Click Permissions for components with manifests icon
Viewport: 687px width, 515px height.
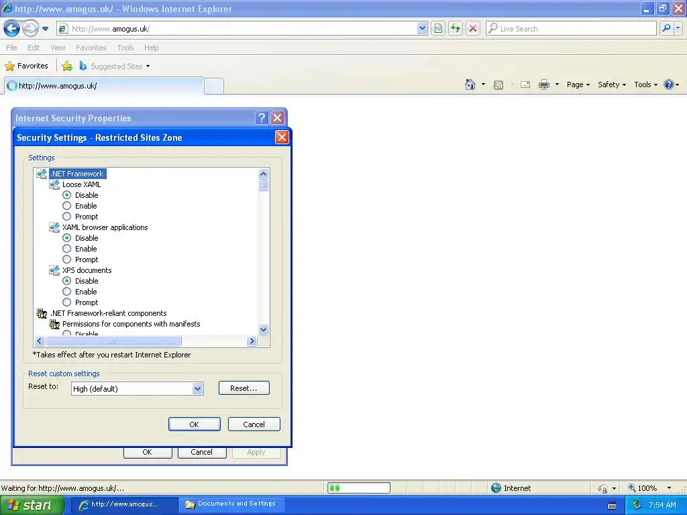coord(54,324)
